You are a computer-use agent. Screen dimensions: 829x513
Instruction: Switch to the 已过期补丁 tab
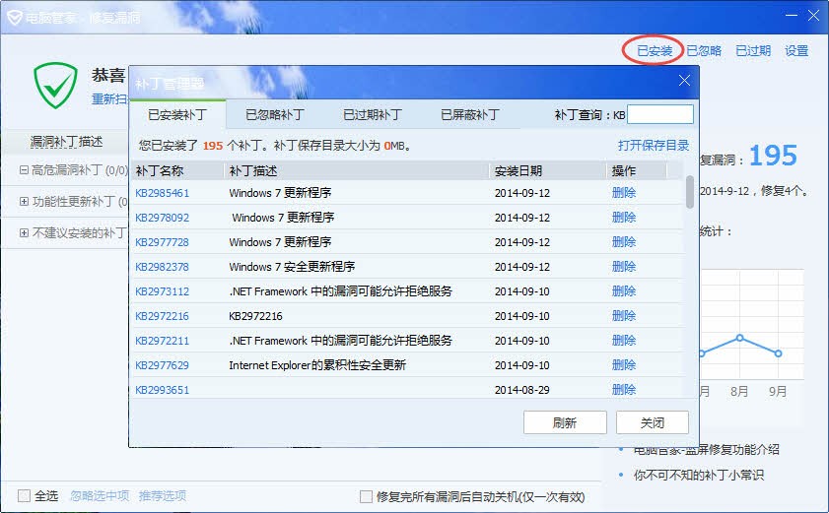[373, 114]
